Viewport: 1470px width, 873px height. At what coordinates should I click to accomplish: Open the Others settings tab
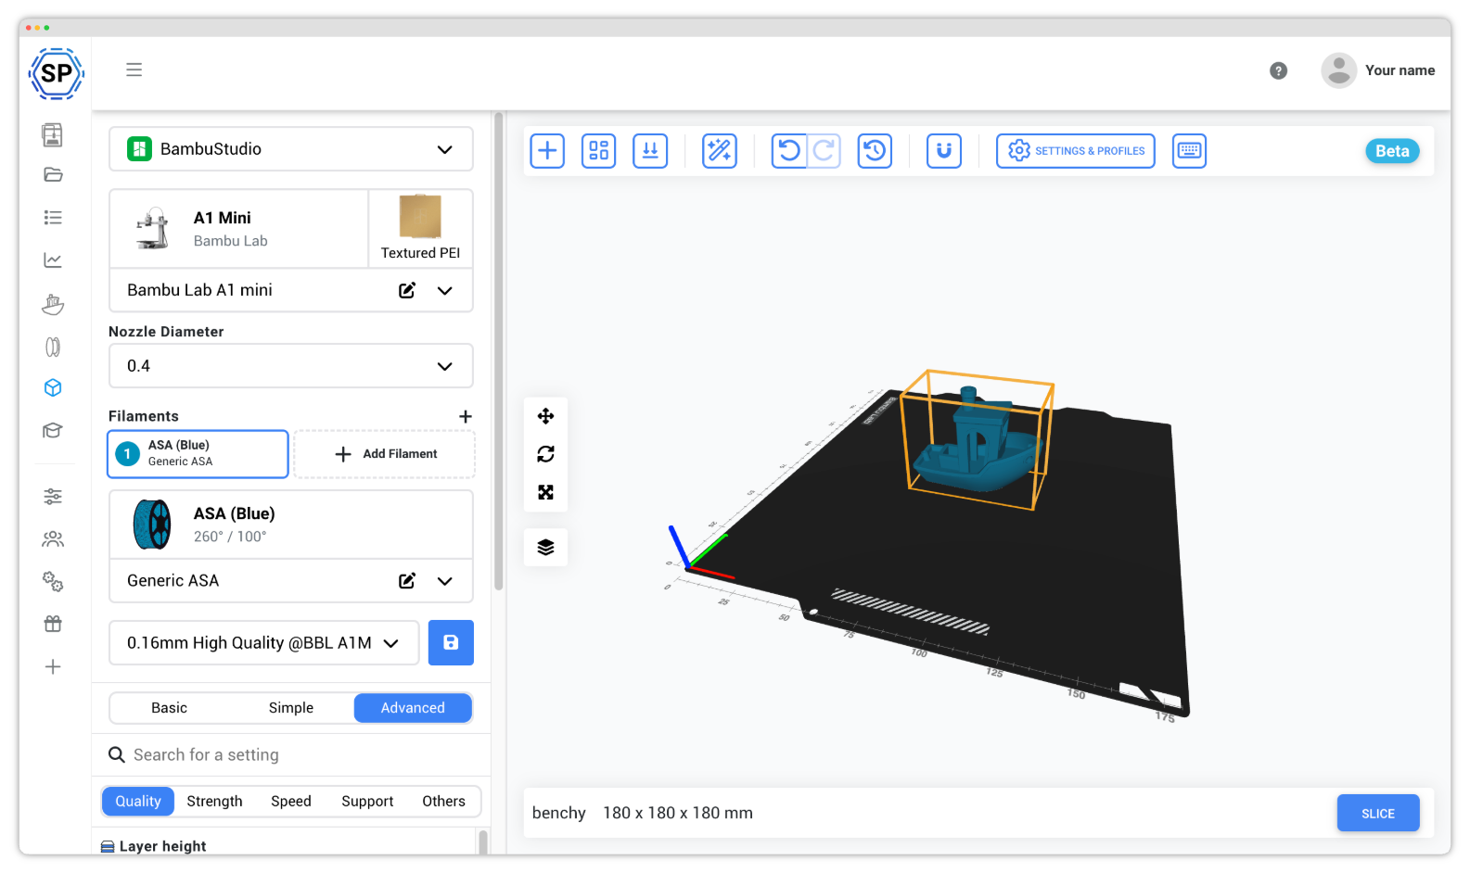pos(443,802)
